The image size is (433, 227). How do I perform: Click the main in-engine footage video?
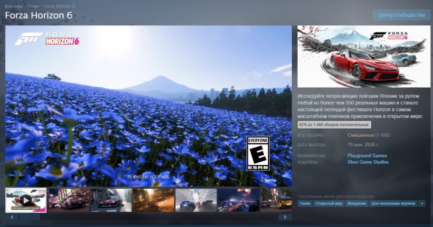(148, 106)
